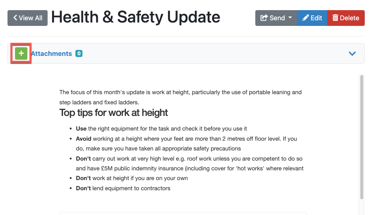
Task: Click the bullet about using the right equipment
Action: click(x=161, y=129)
